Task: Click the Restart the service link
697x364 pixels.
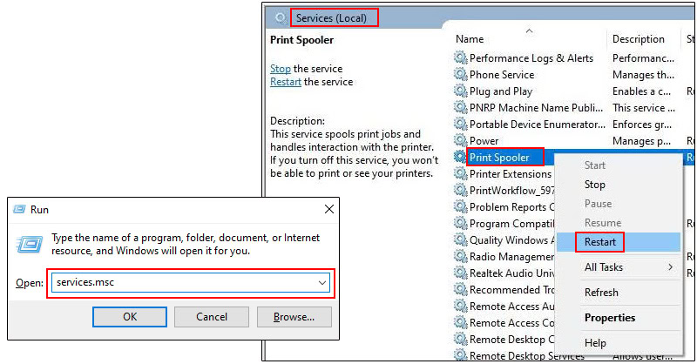Action: click(x=286, y=82)
